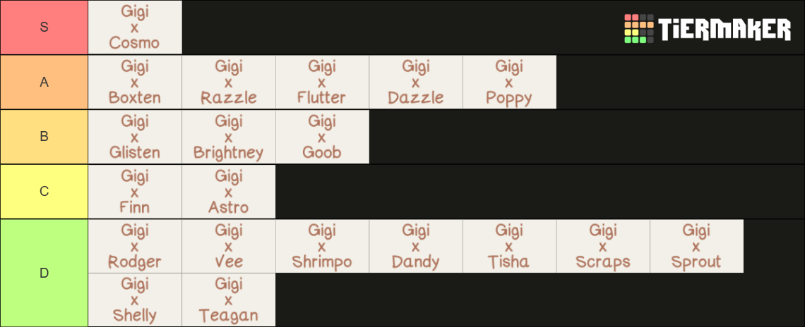Select the Gigi x Razzle tile

coord(229,82)
